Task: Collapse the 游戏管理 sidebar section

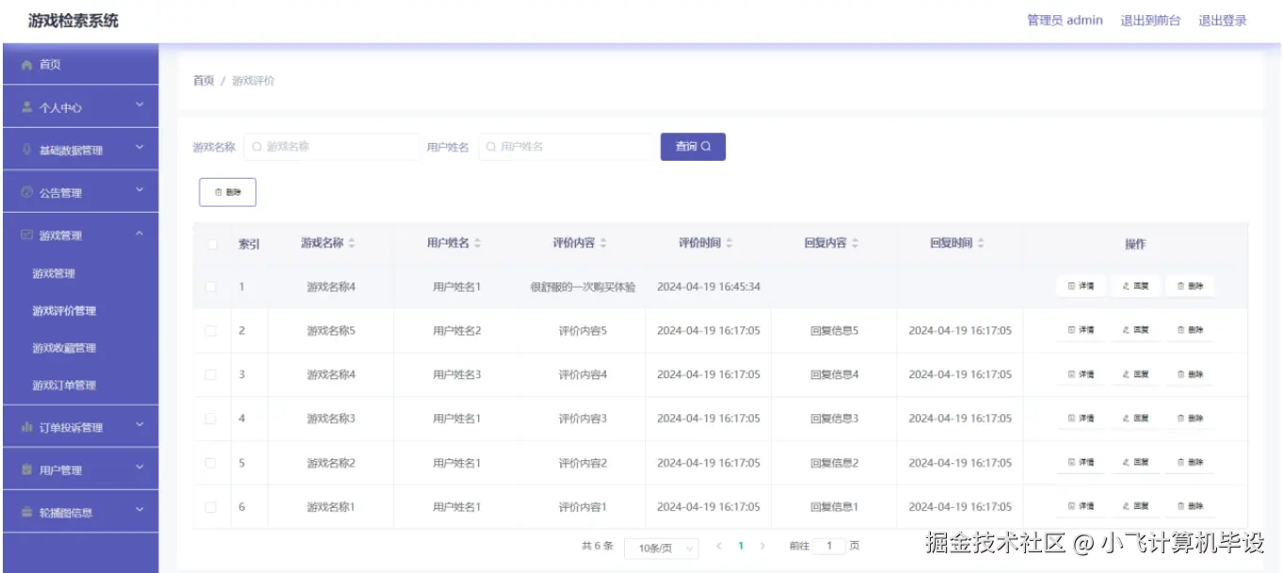Action: pos(80,235)
